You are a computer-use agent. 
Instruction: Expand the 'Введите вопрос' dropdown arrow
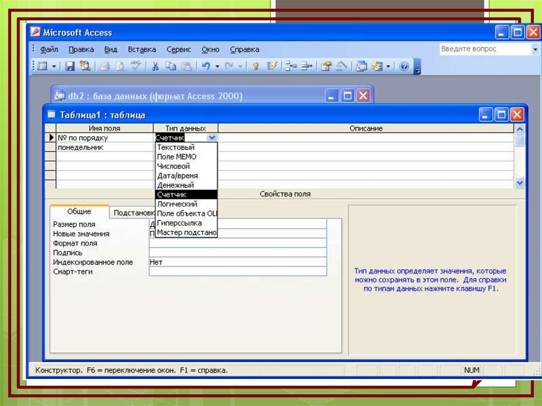pos(535,49)
